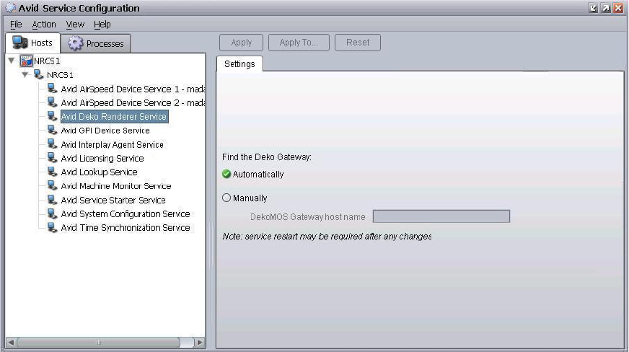
Task: Click icon beside Avid Deko Renderer Service
Action: tap(52, 116)
